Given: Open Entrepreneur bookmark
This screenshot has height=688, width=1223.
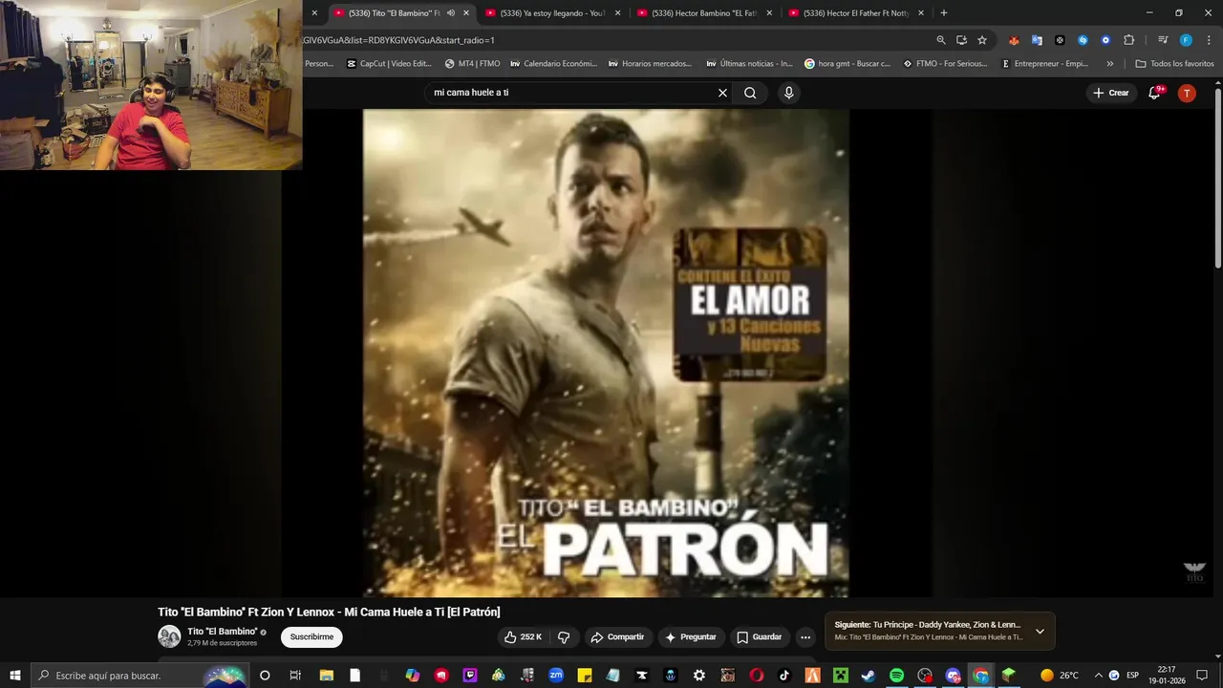Looking at the screenshot, I should (x=1044, y=64).
